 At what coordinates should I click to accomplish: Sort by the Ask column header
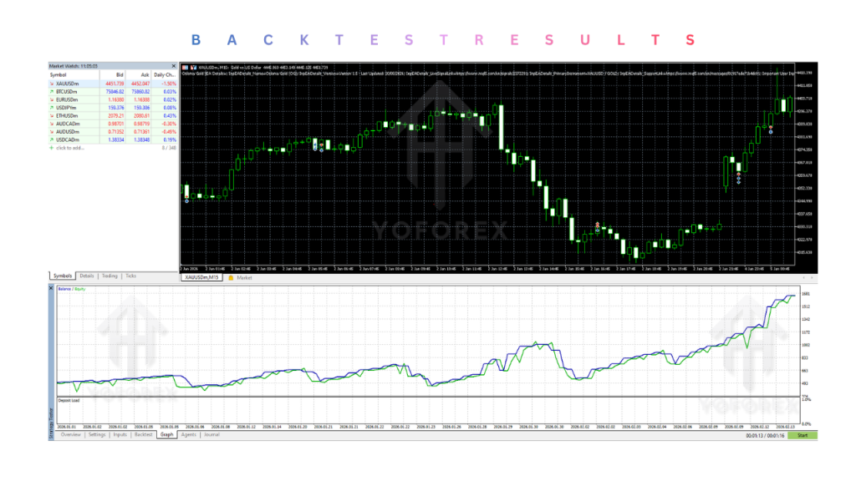(x=138, y=74)
